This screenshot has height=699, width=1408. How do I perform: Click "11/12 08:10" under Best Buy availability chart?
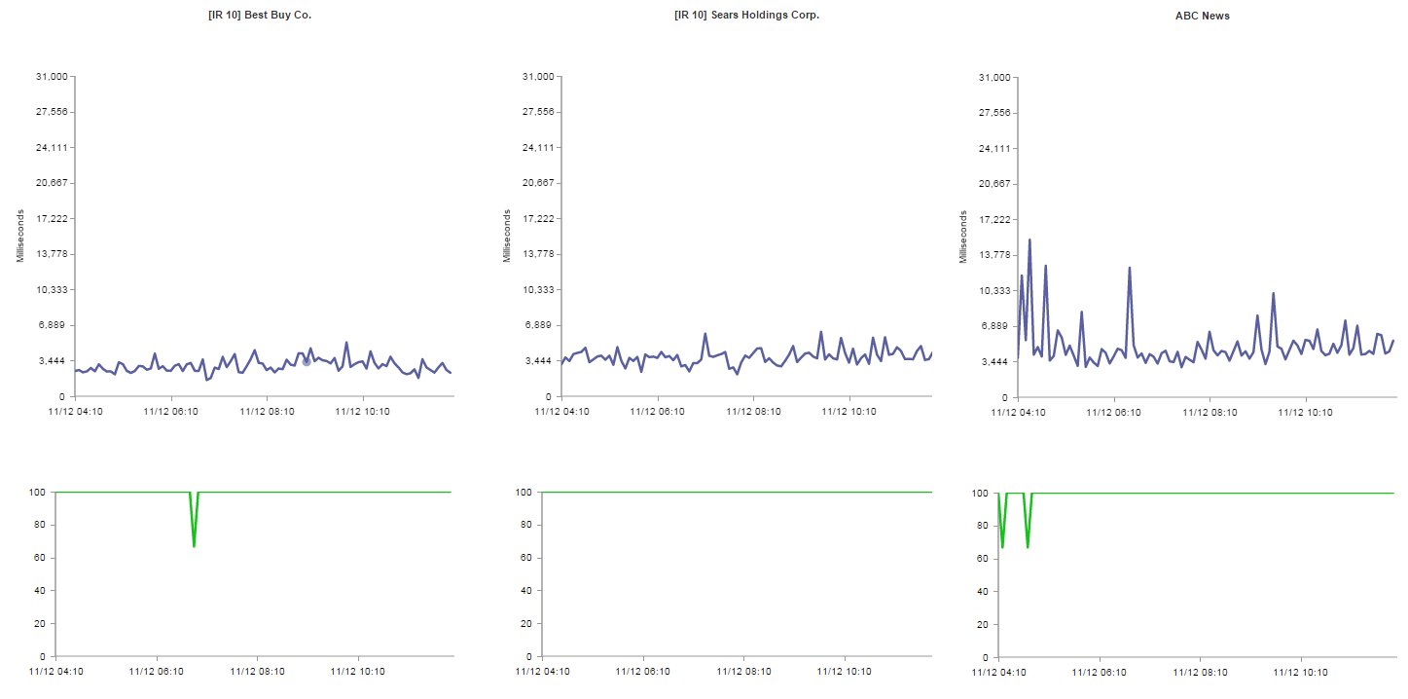point(258,672)
